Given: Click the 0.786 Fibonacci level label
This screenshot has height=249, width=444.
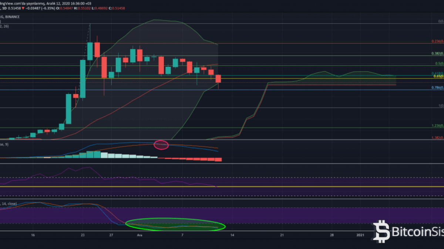Looking at the screenshot, I should [437, 88].
